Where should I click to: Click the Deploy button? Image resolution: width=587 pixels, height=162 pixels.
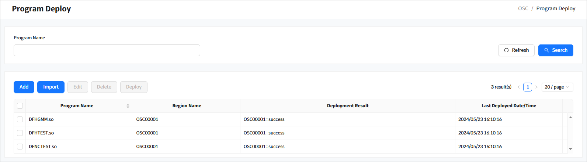pyautogui.click(x=133, y=87)
